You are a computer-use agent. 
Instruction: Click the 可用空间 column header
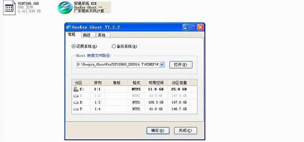point(156,83)
